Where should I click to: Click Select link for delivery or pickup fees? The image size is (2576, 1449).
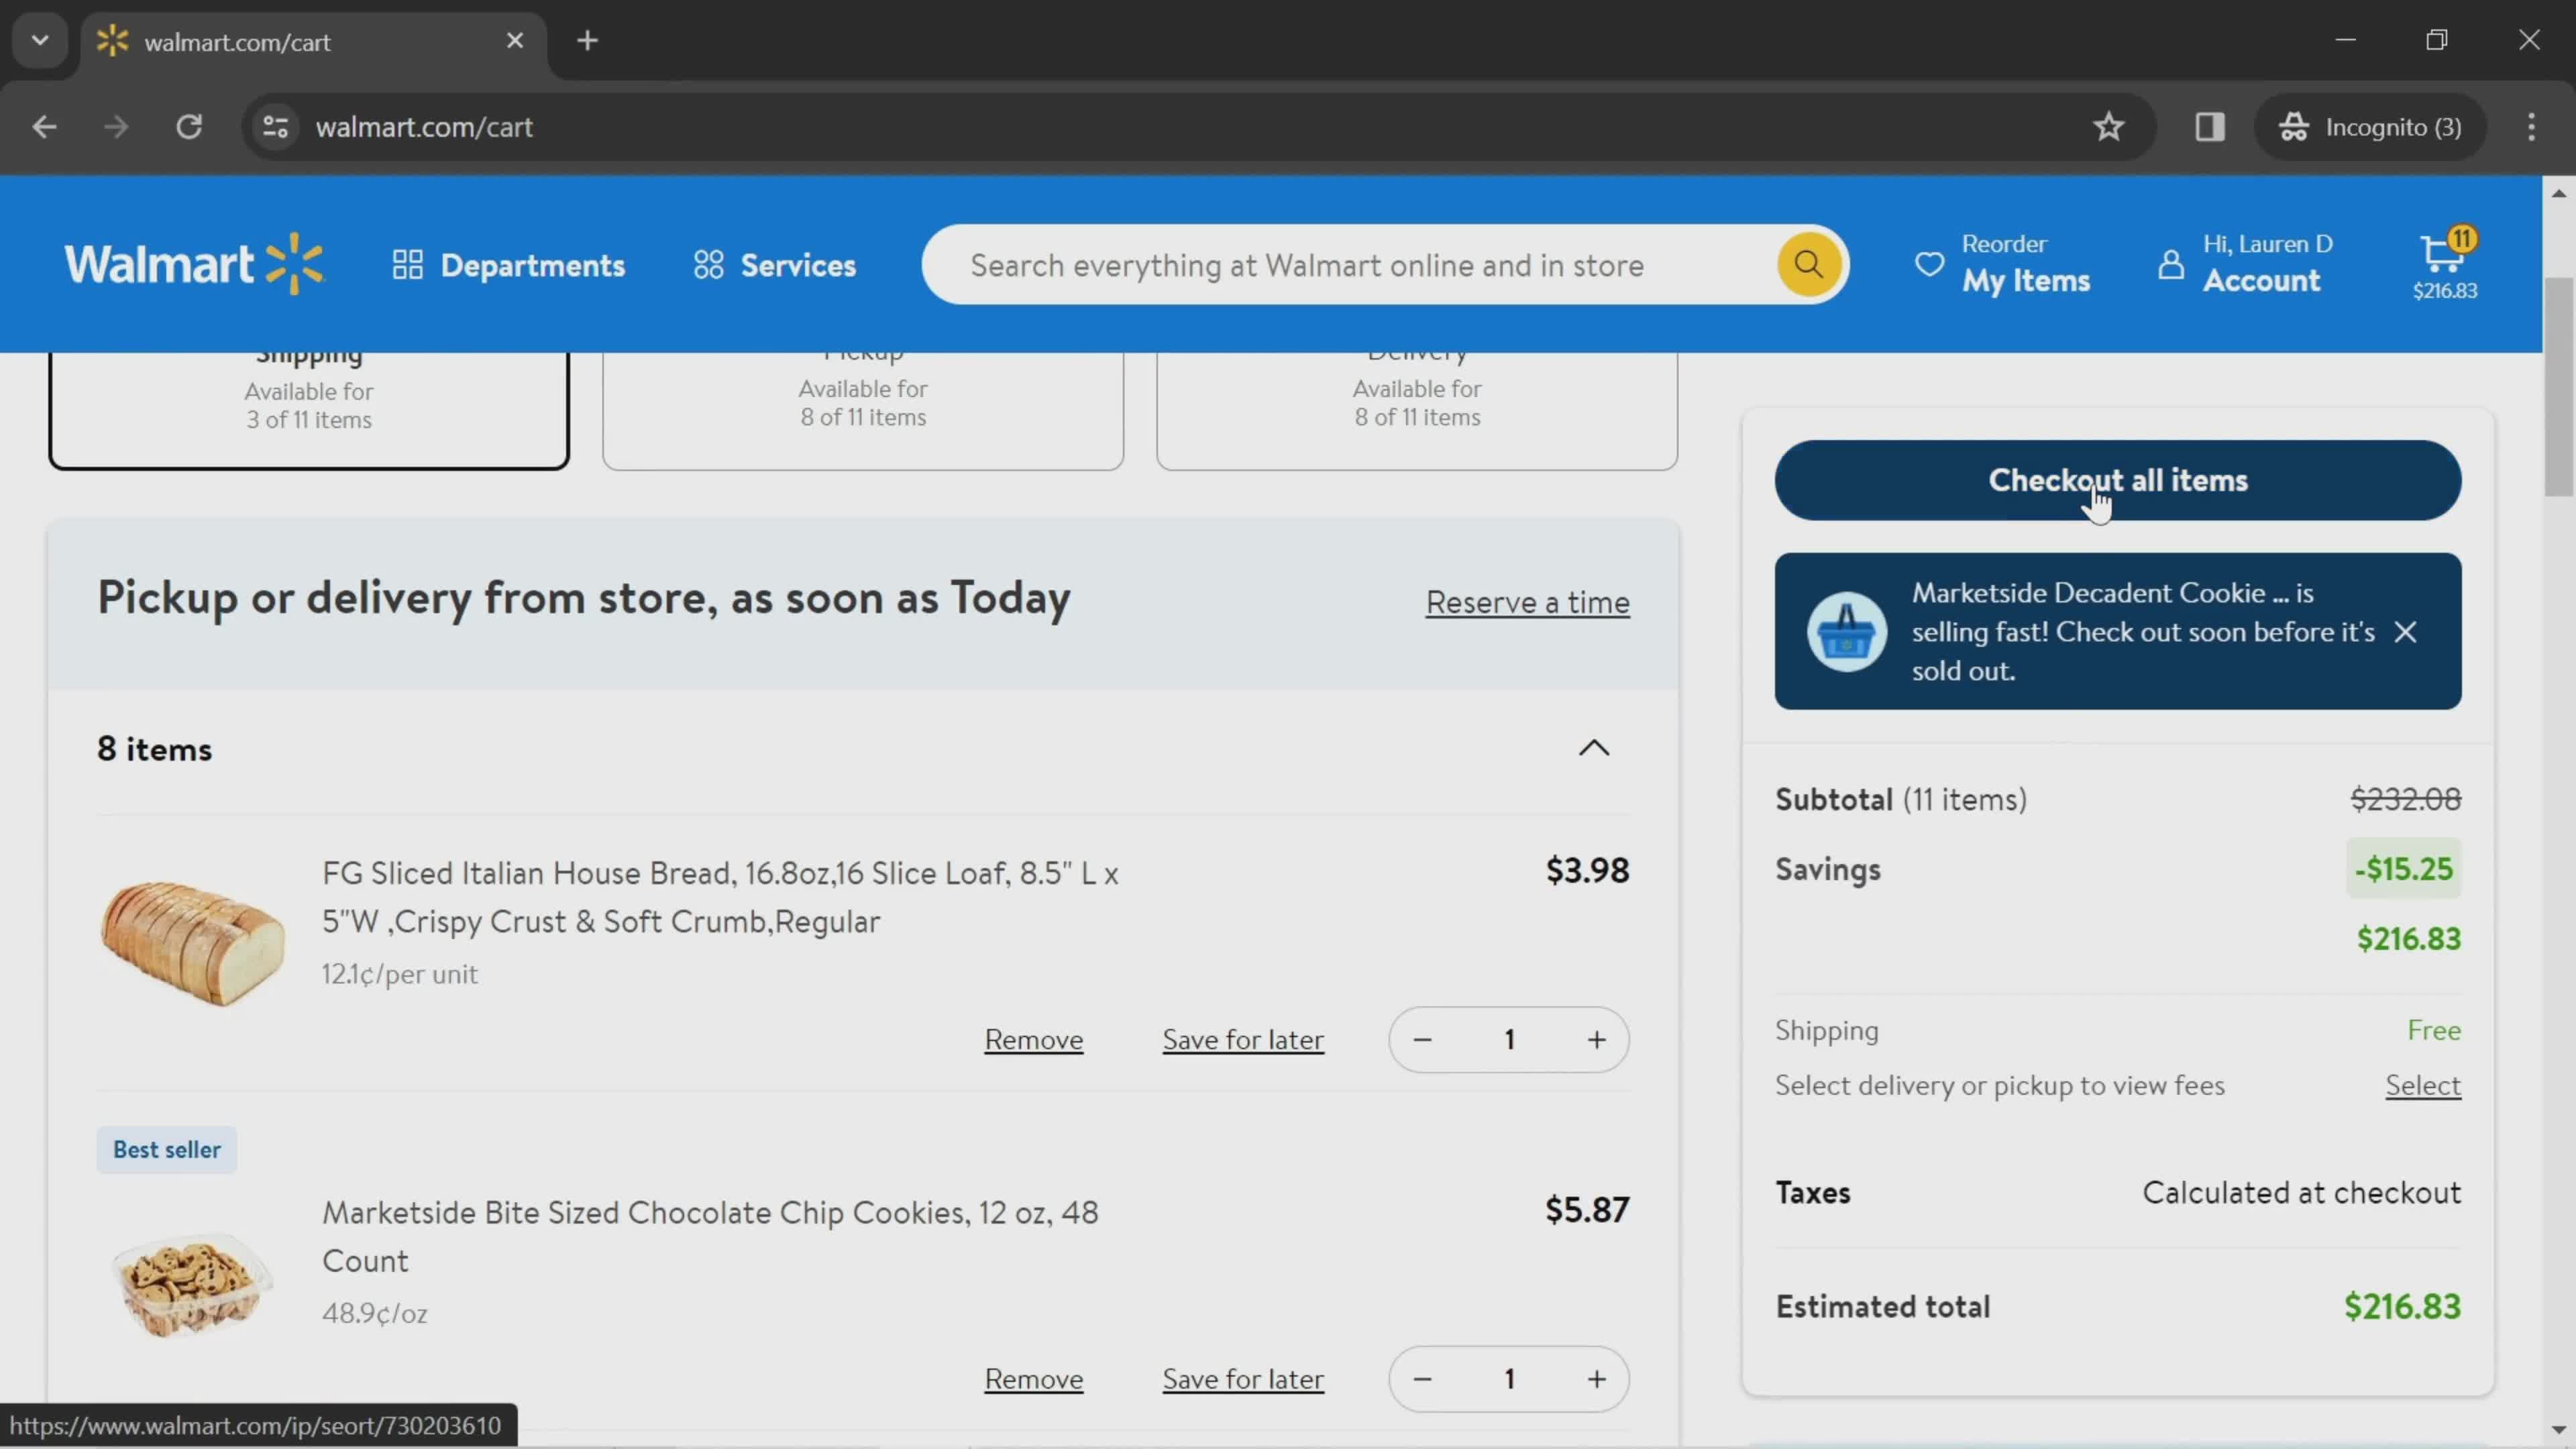click(2423, 1085)
